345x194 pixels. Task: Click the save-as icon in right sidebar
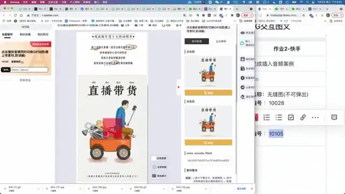243,68
